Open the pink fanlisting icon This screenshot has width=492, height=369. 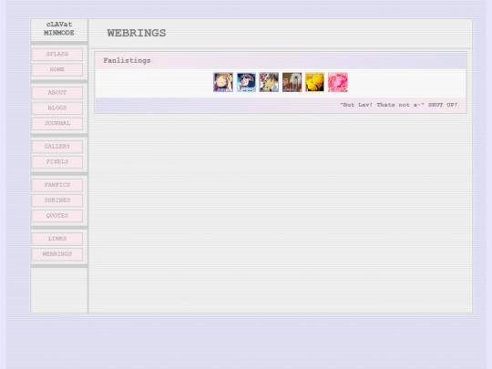coord(338,82)
